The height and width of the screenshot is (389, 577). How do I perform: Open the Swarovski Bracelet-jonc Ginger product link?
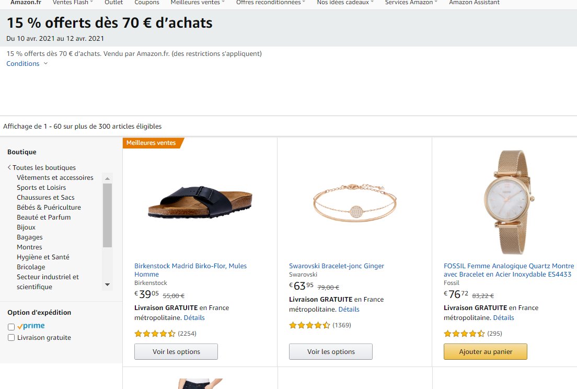337,266
